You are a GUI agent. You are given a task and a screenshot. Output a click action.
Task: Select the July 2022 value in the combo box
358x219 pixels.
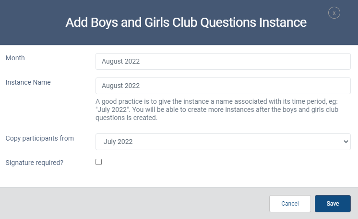(x=118, y=142)
